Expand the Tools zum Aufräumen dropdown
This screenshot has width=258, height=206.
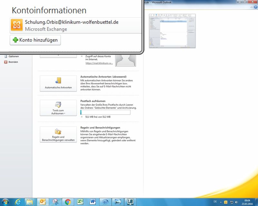pyautogui.click(x=58, y=108)
